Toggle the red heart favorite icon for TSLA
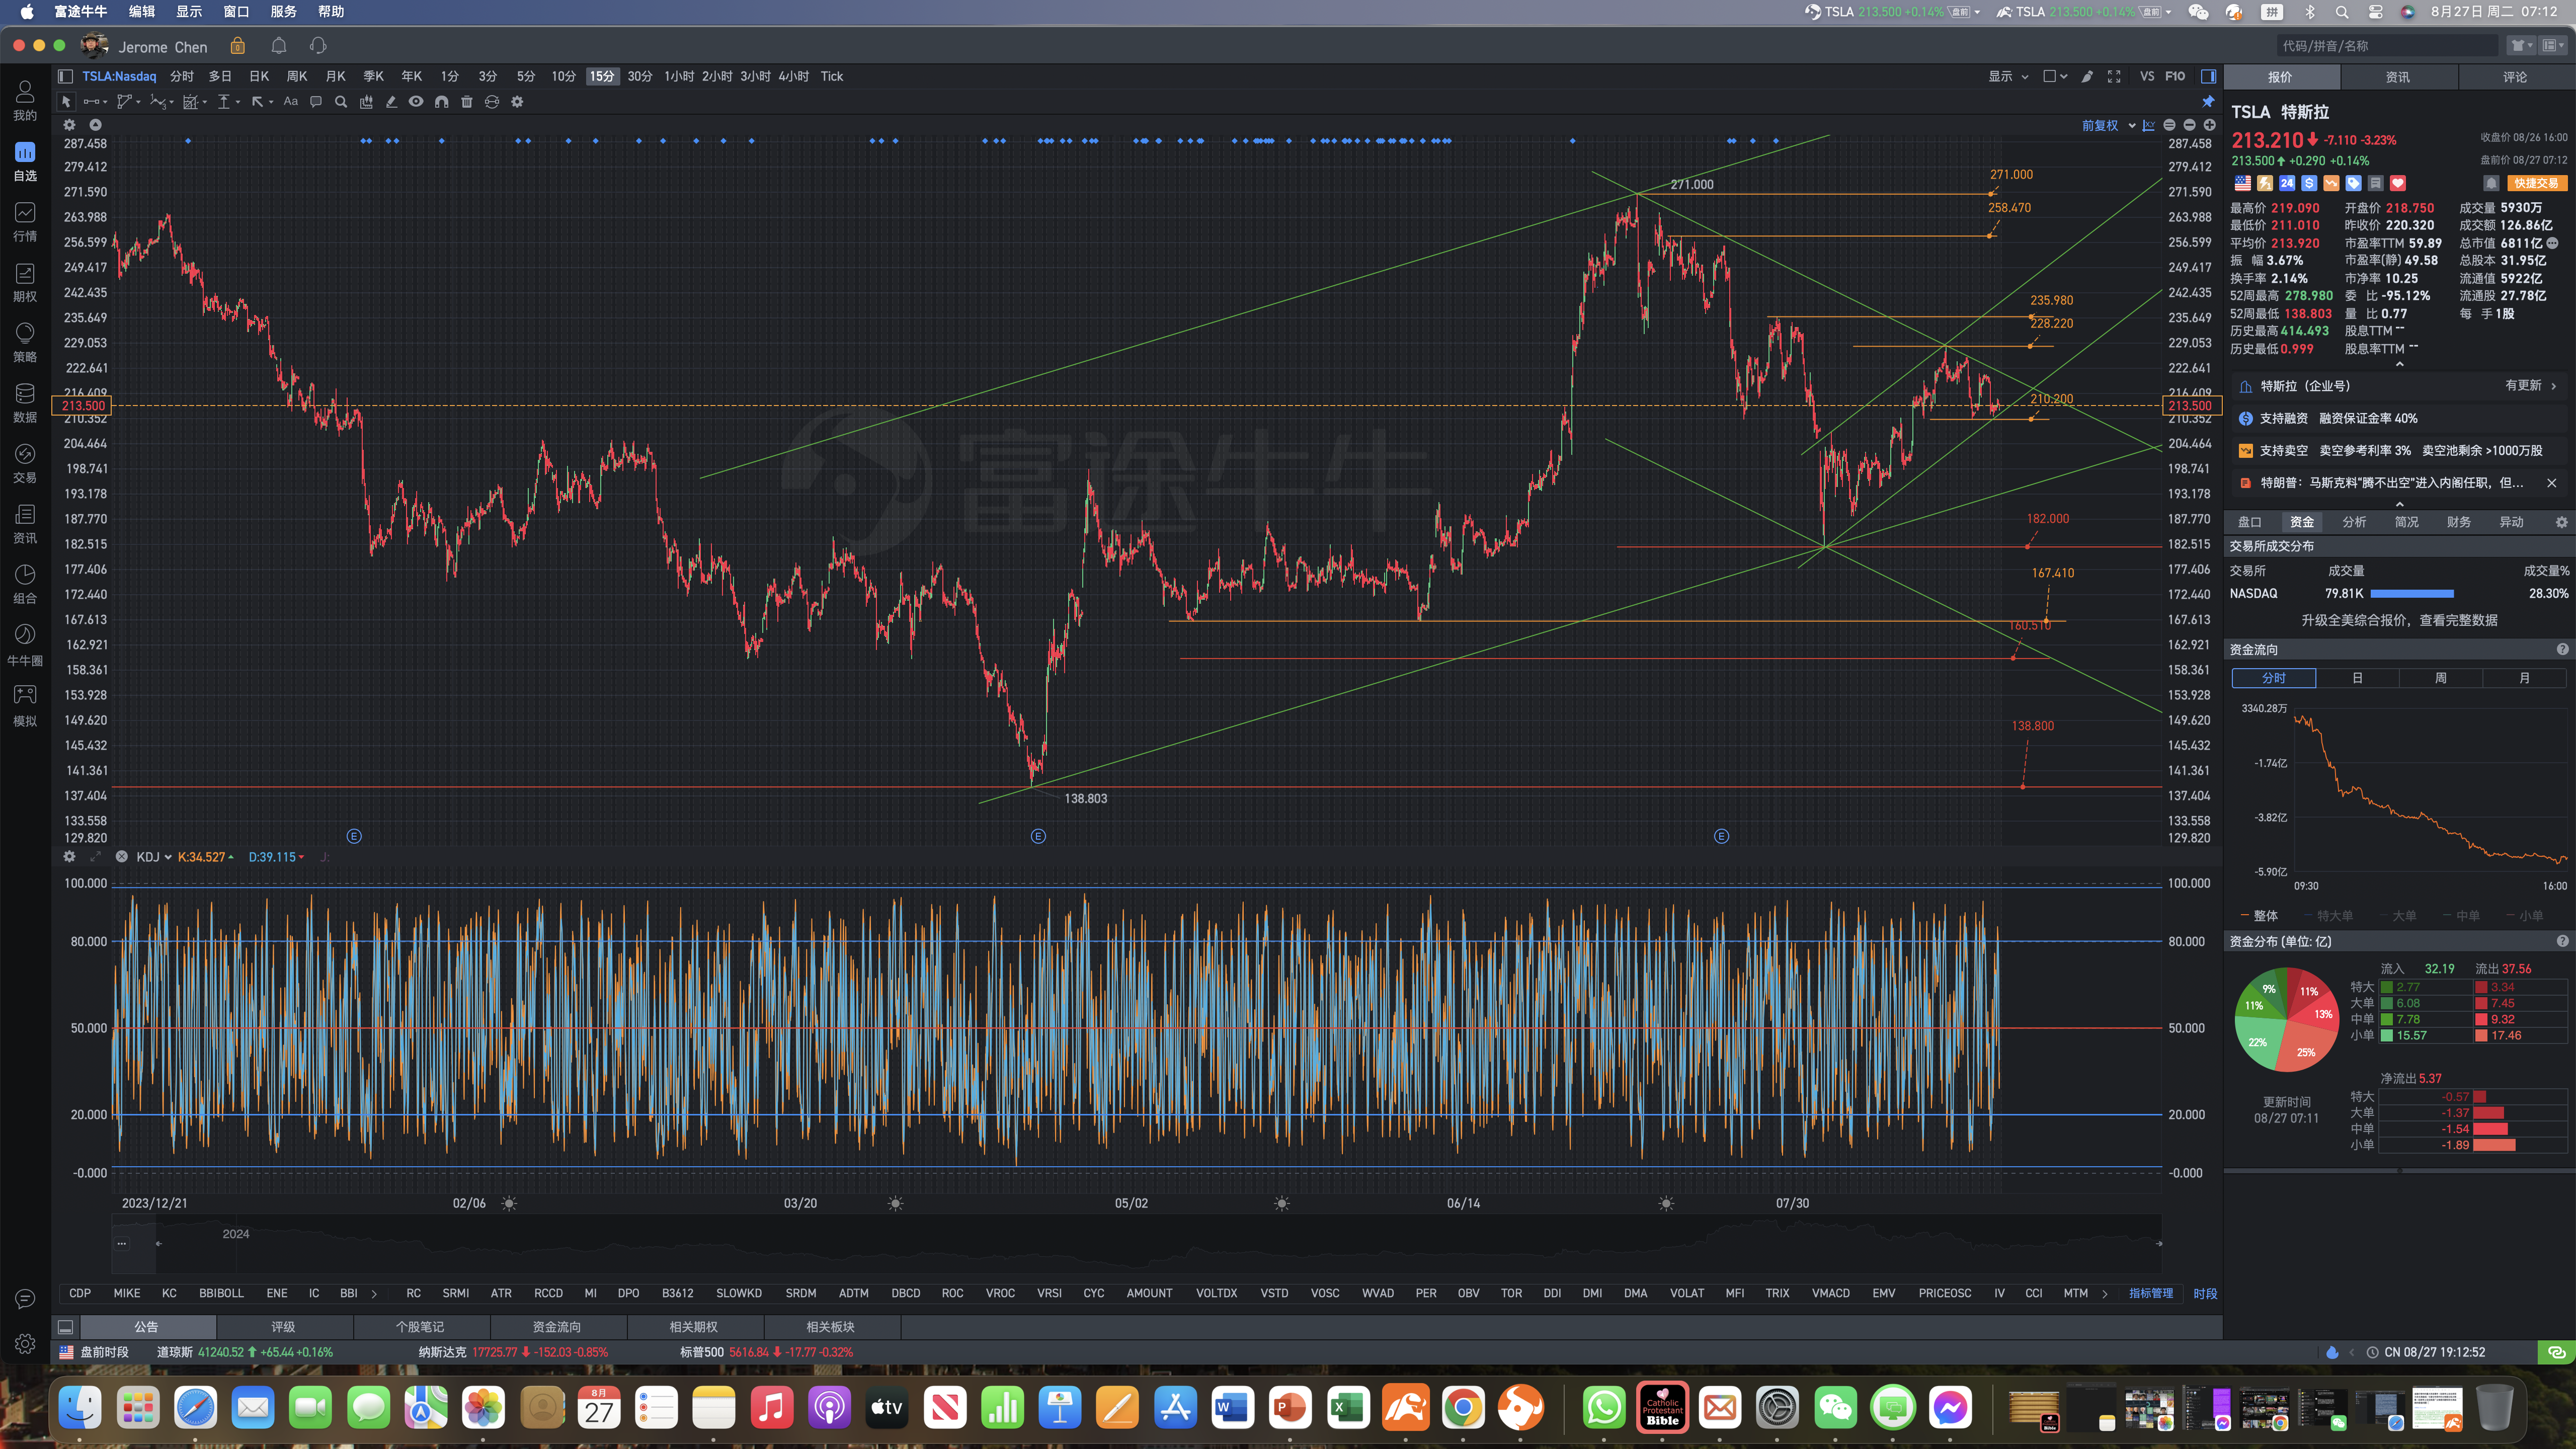Image resolution: width=2576 pixels, height=1449 pixels. point(2398,183)
